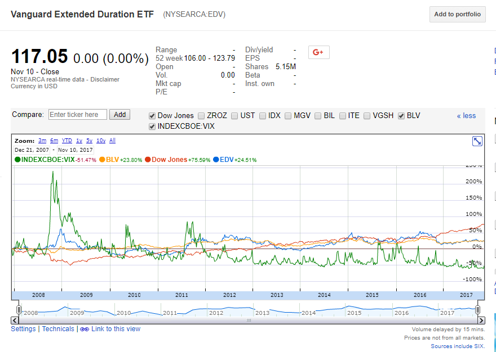Click the start date Dec 21, 2007 field
Viewport: 496px width, 352px height.
coord(32,150)
